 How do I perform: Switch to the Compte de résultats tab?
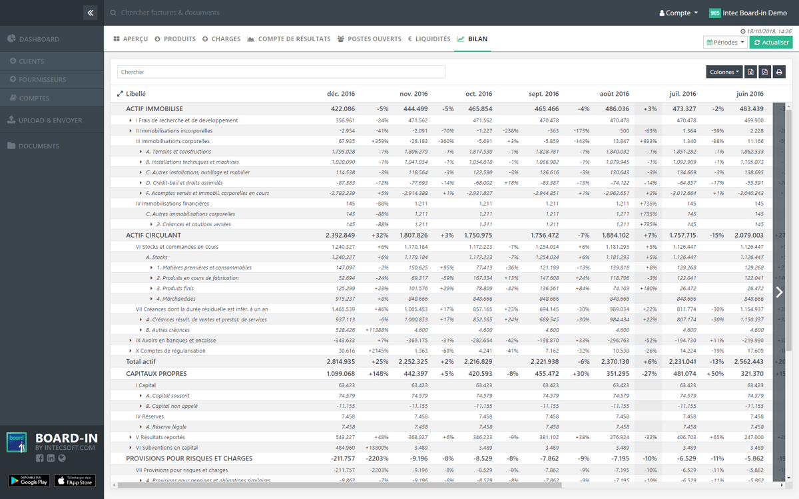288,39
